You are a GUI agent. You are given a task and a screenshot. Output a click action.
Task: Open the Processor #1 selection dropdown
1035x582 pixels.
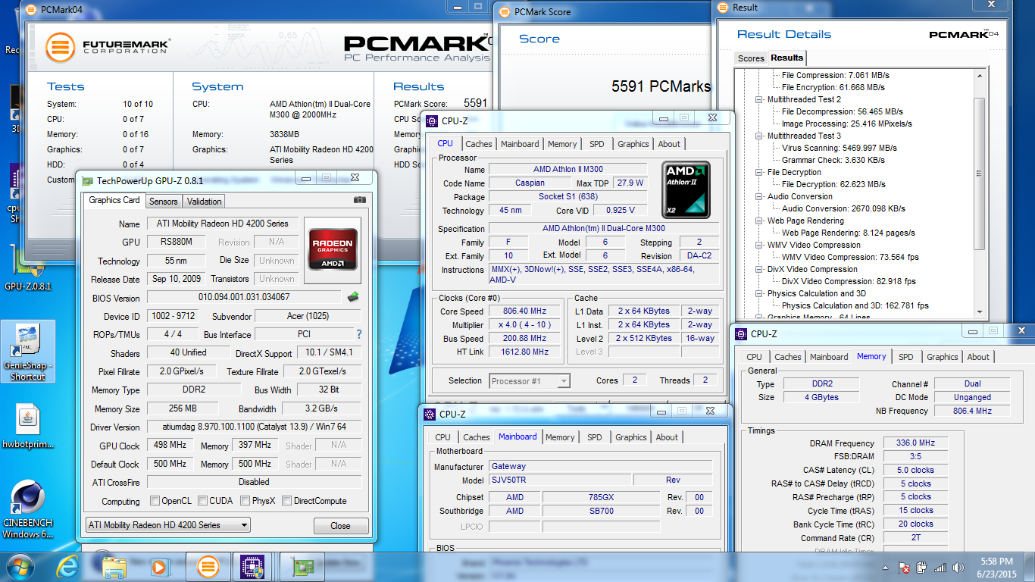[530, 381]
